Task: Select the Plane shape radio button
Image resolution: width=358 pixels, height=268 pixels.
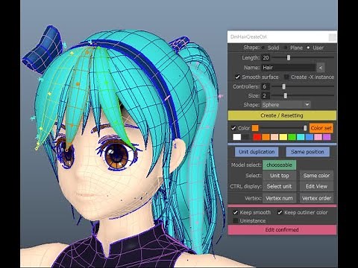Action: pos(286,48)
